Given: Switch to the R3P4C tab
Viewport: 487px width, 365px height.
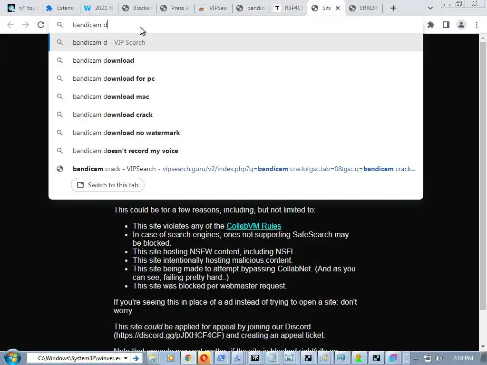Looking at the screenshot, I should [289, 8].
